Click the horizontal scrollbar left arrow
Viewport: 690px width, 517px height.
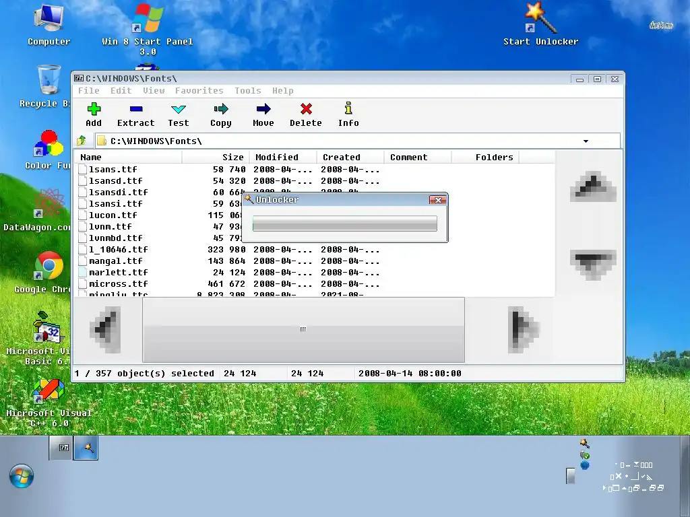point(106,330)
